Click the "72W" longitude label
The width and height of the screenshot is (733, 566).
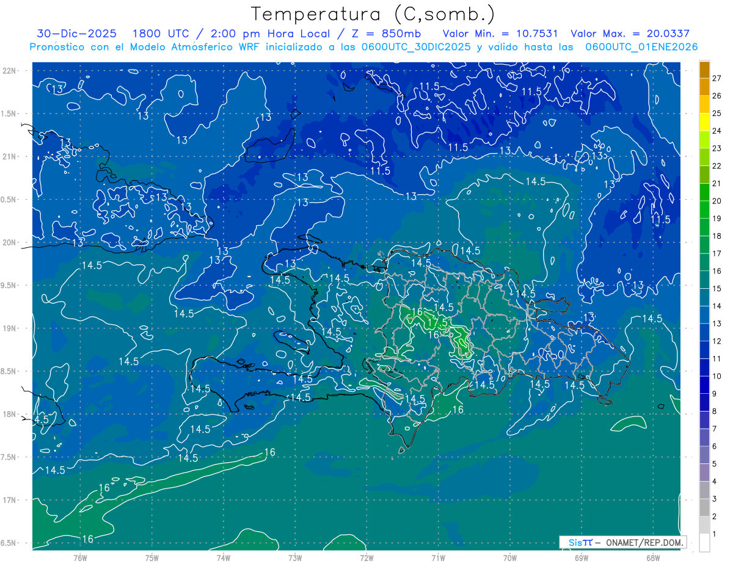pos(366,558)
